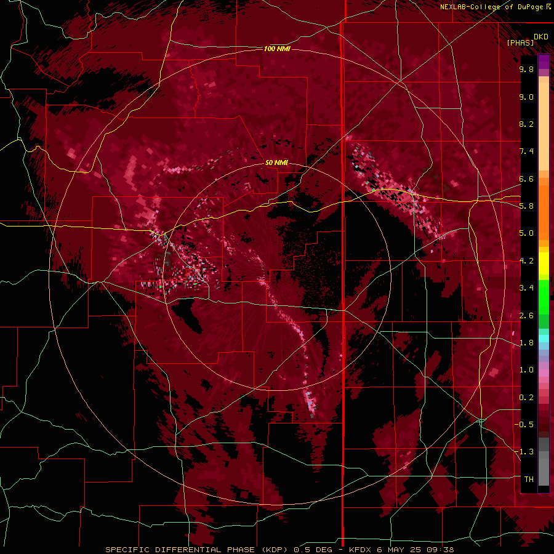Click the 8.2 scale value
The width and height of the screenshot is (554, 554).
pos(526,124)
